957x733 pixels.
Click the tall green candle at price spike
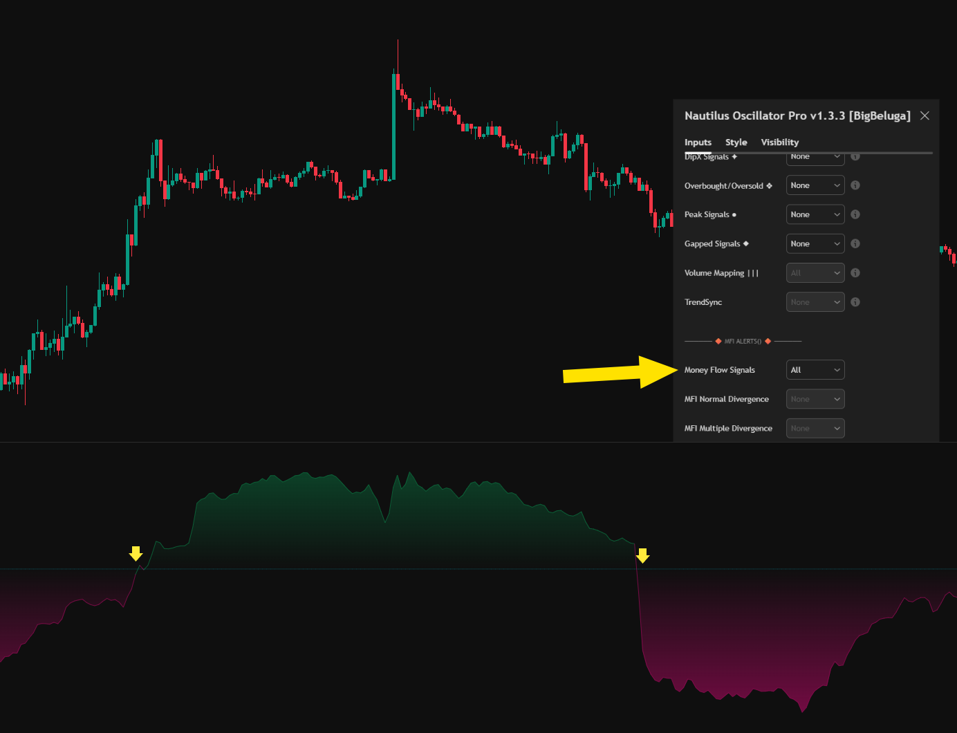pos(394,124)
